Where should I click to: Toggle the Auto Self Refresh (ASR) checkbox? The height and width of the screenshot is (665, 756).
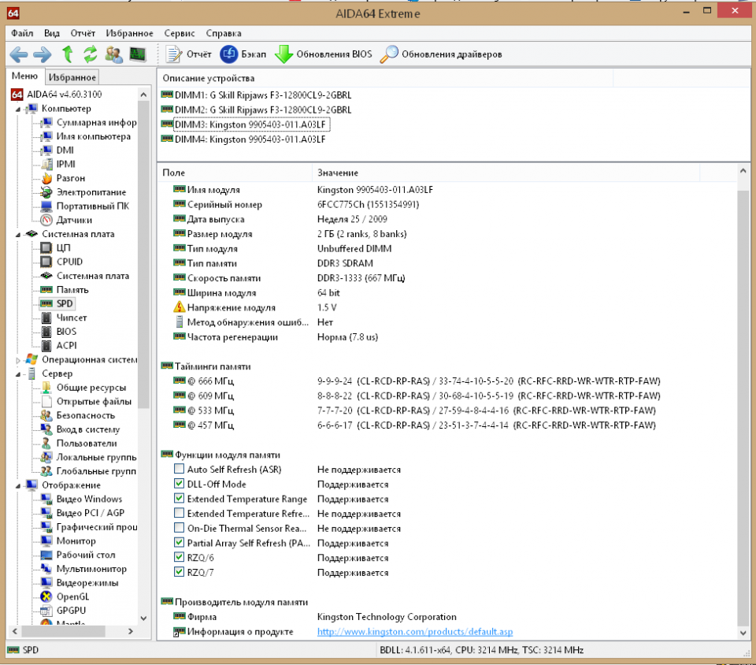point(179,470)
